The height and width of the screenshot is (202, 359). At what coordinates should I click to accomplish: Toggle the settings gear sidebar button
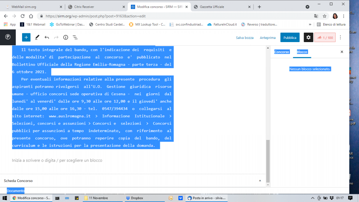point(308,38)
